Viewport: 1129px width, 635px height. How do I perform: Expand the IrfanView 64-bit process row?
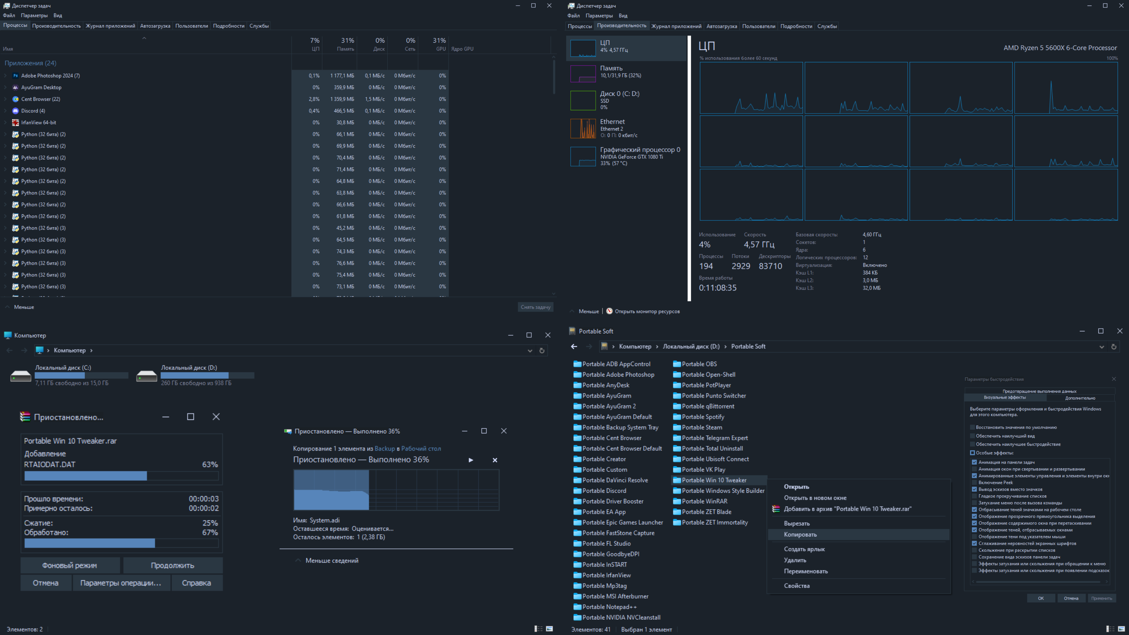6,122
